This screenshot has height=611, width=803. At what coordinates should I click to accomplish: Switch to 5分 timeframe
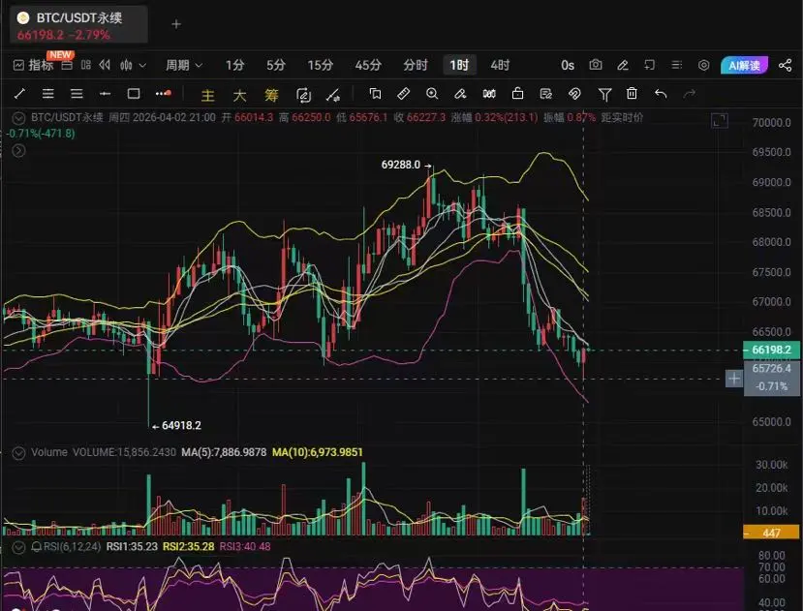(x=275, y=65)
